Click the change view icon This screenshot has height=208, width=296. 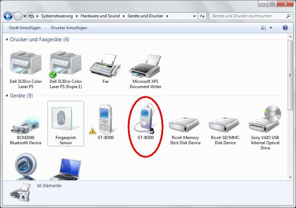point(263,28)
